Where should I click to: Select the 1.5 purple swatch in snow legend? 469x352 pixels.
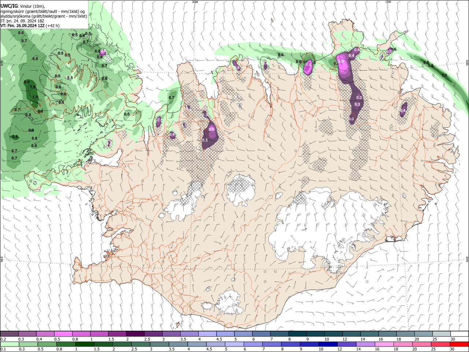click(117, 334)
